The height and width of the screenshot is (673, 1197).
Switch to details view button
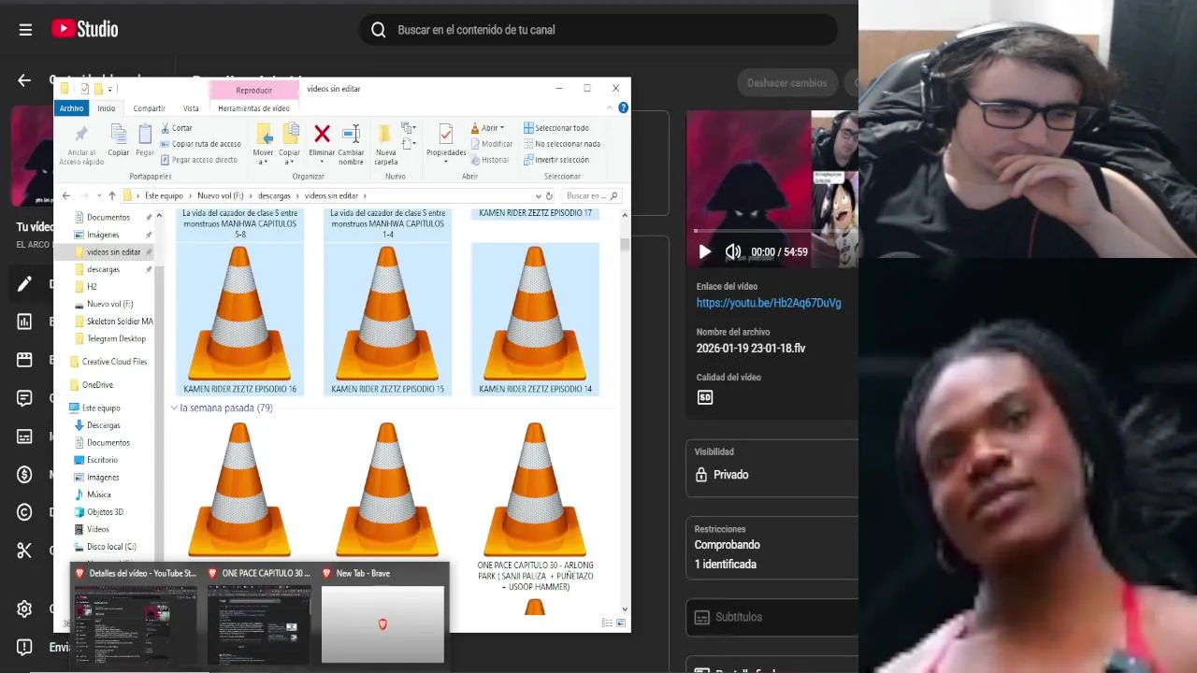pos(608,623)
